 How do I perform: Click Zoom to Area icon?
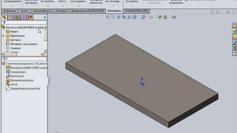coord(113,17)
